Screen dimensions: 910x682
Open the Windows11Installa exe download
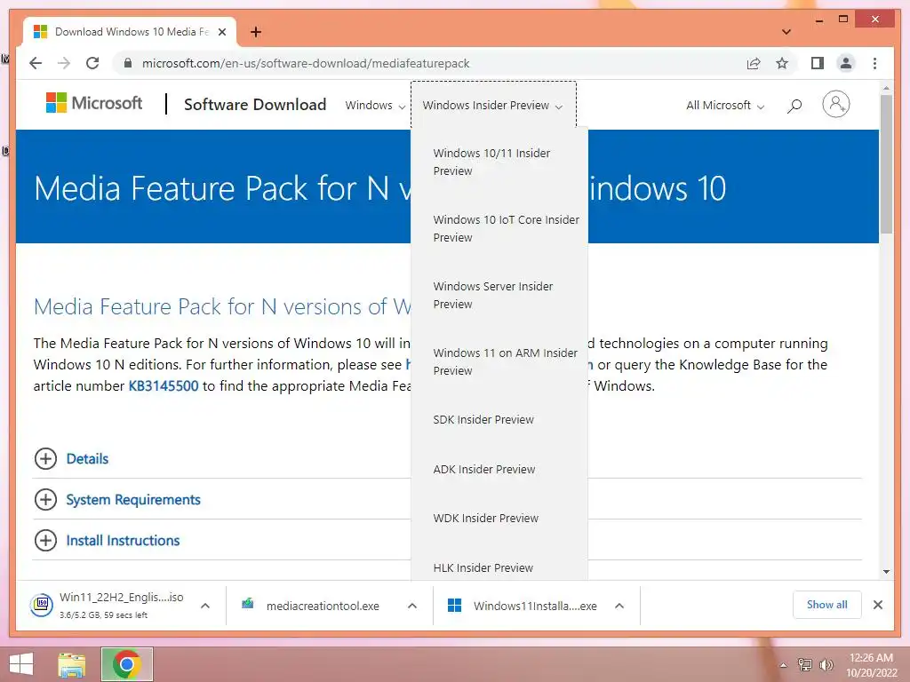coord(523,606)
